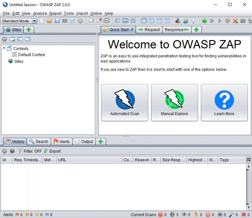Open Manage Add-ons colored blocks icon
The width and height of the screenshot is (252, 218).
tap(178, 21)
